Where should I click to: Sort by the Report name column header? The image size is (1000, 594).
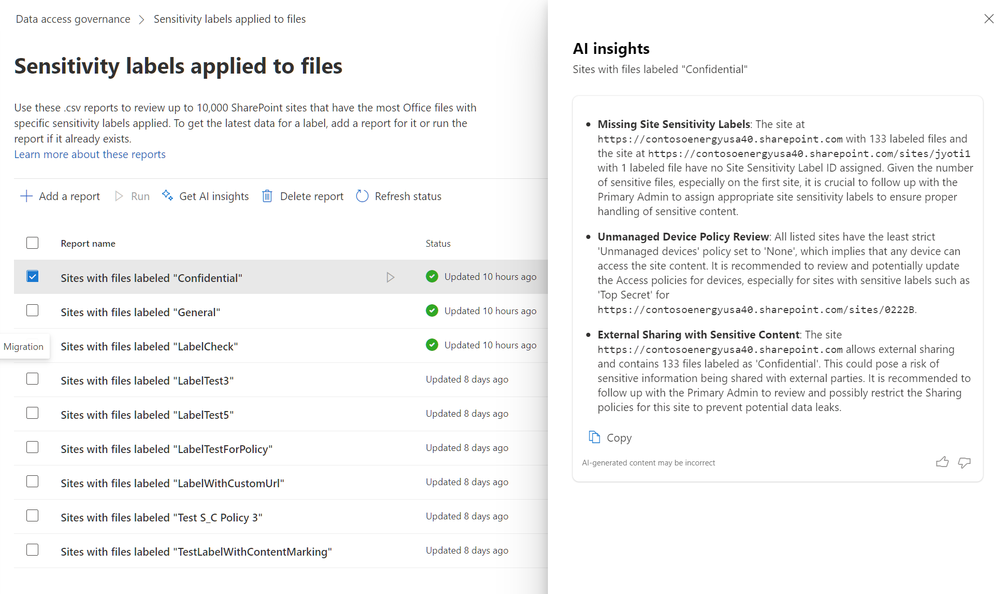point(88,244)
